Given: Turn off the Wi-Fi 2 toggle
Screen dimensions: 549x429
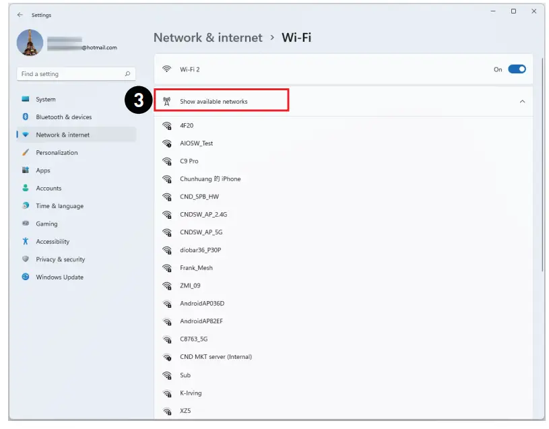Looking at the screenshot, I should point(517,69).
